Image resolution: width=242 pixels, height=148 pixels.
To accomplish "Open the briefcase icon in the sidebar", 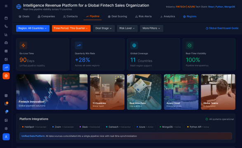I will (6, 43).
